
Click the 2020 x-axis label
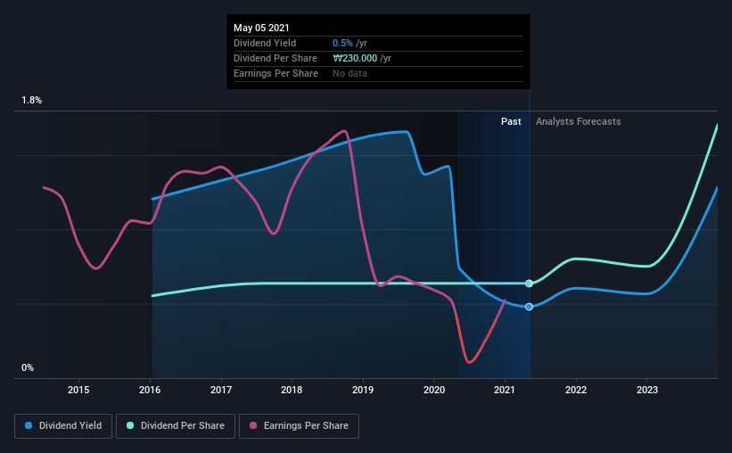[x=434, y=390]
